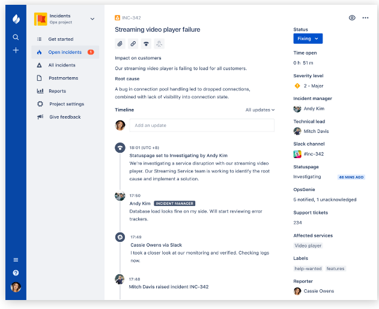Click the support tickets value 234
379x309 pixels.
click(297, 223)
